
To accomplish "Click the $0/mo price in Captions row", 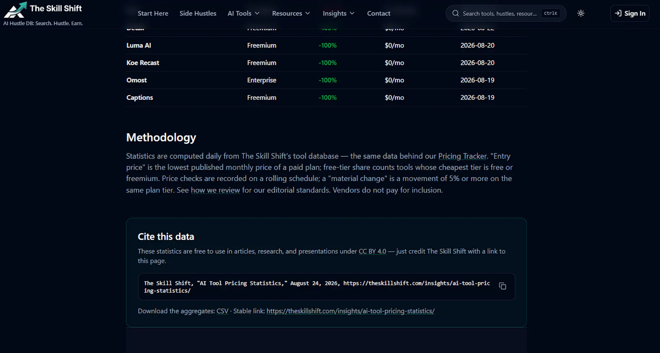I will [x=394, y=97].
